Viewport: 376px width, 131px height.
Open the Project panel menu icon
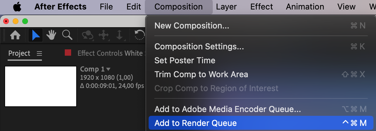39,53
